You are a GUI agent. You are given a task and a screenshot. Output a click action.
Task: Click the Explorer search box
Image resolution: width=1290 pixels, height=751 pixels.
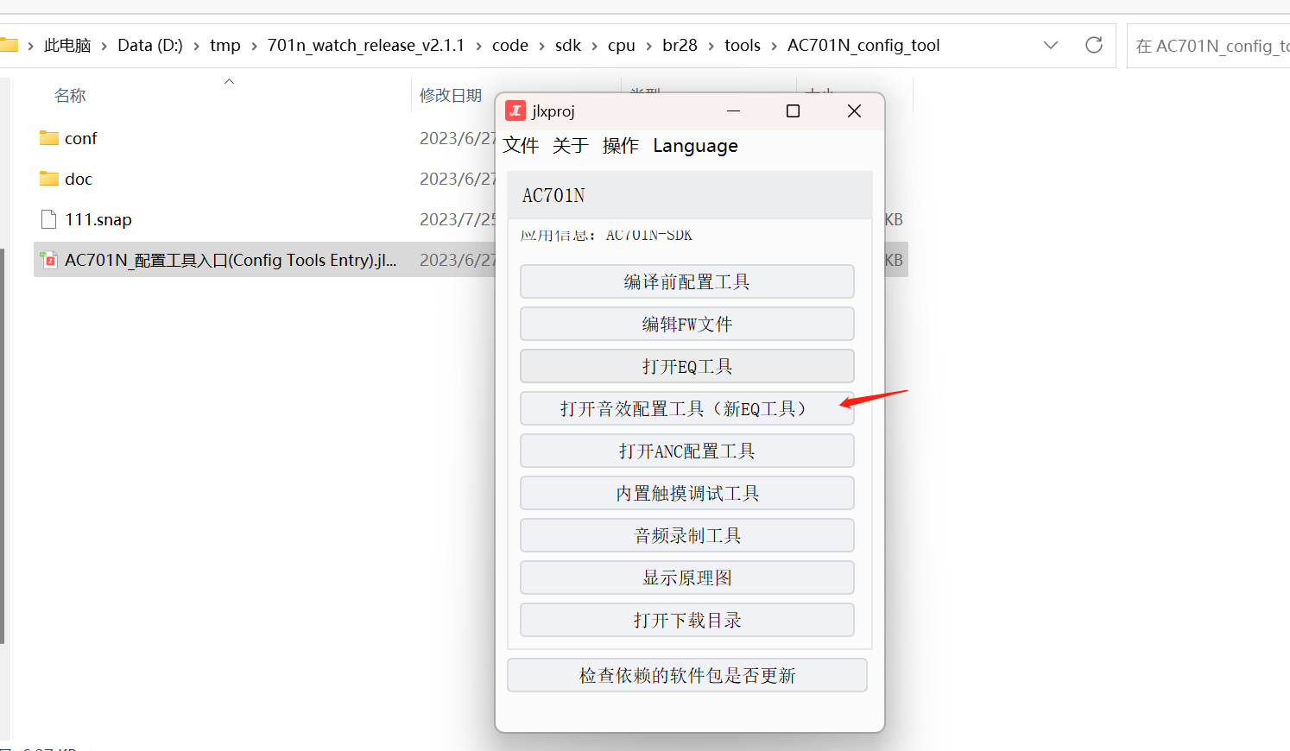[1209, 46]
